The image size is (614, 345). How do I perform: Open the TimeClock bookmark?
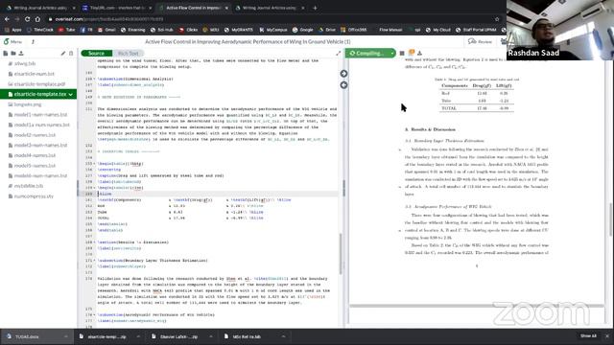point(40,30)
